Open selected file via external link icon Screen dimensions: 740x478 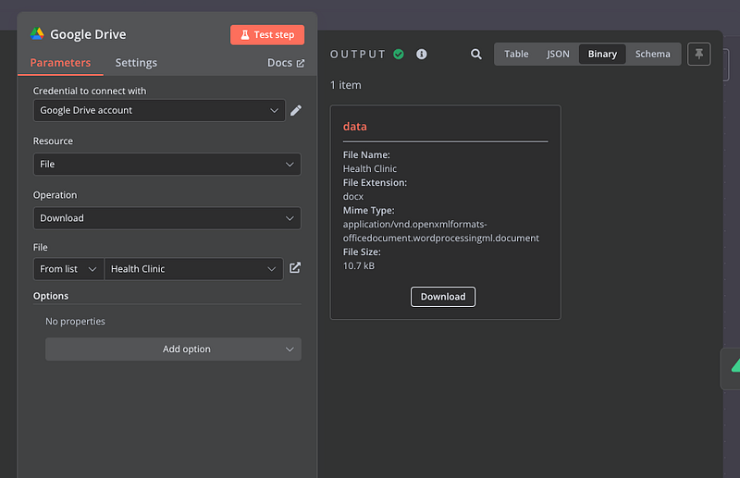coord(295,268)
